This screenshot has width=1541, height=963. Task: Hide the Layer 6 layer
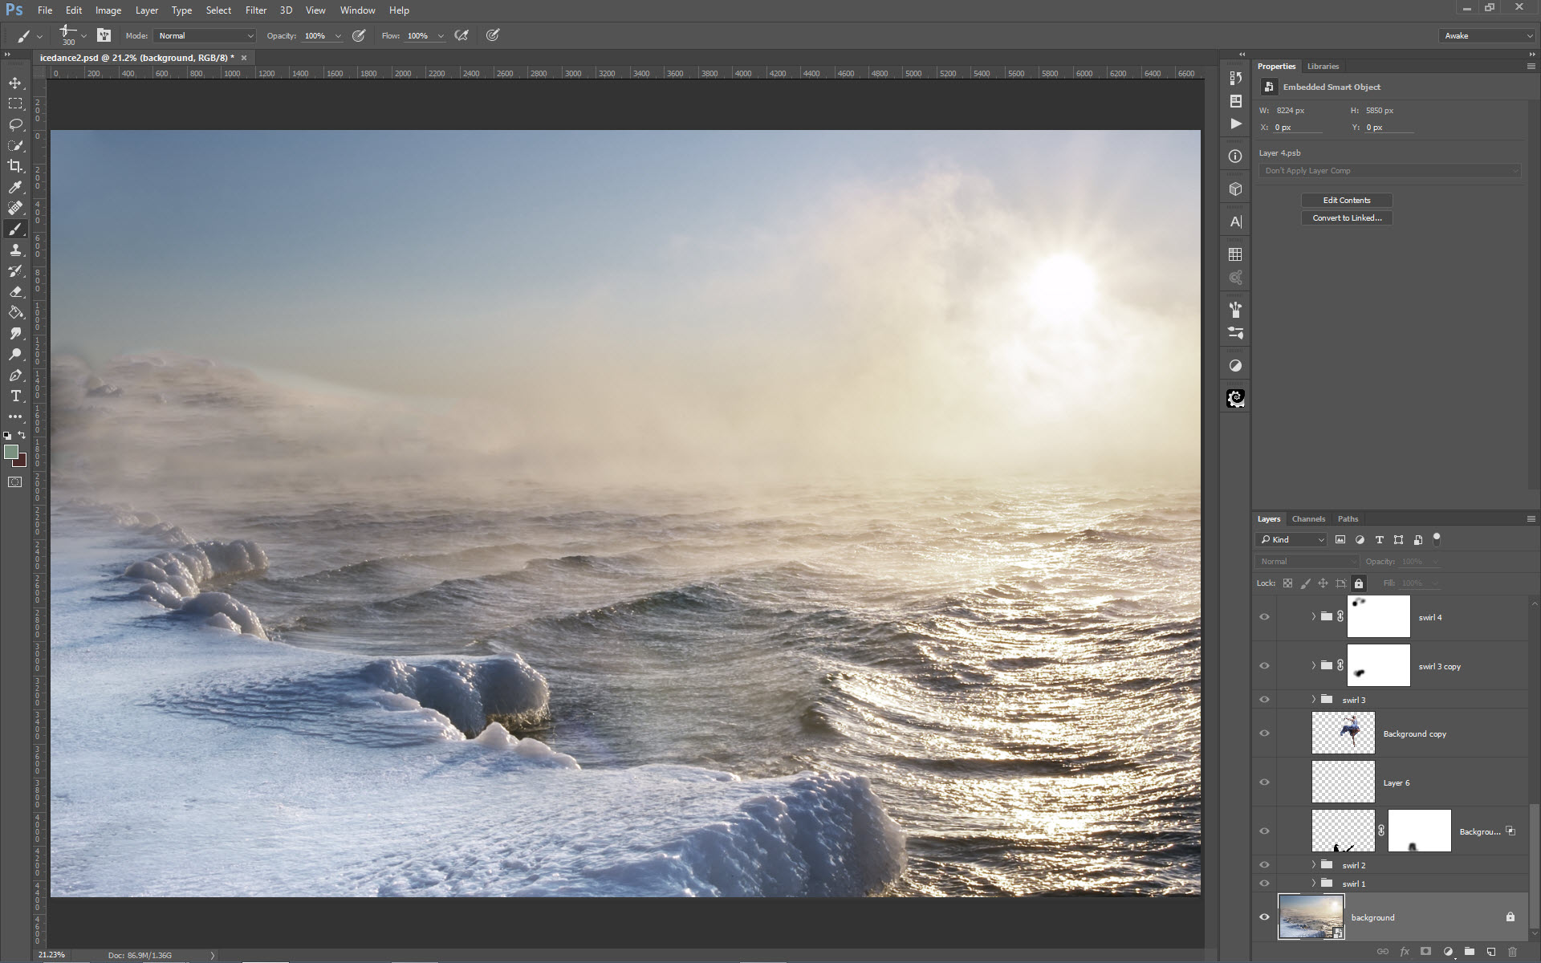pyautogui.click(x=1264, y=782)
